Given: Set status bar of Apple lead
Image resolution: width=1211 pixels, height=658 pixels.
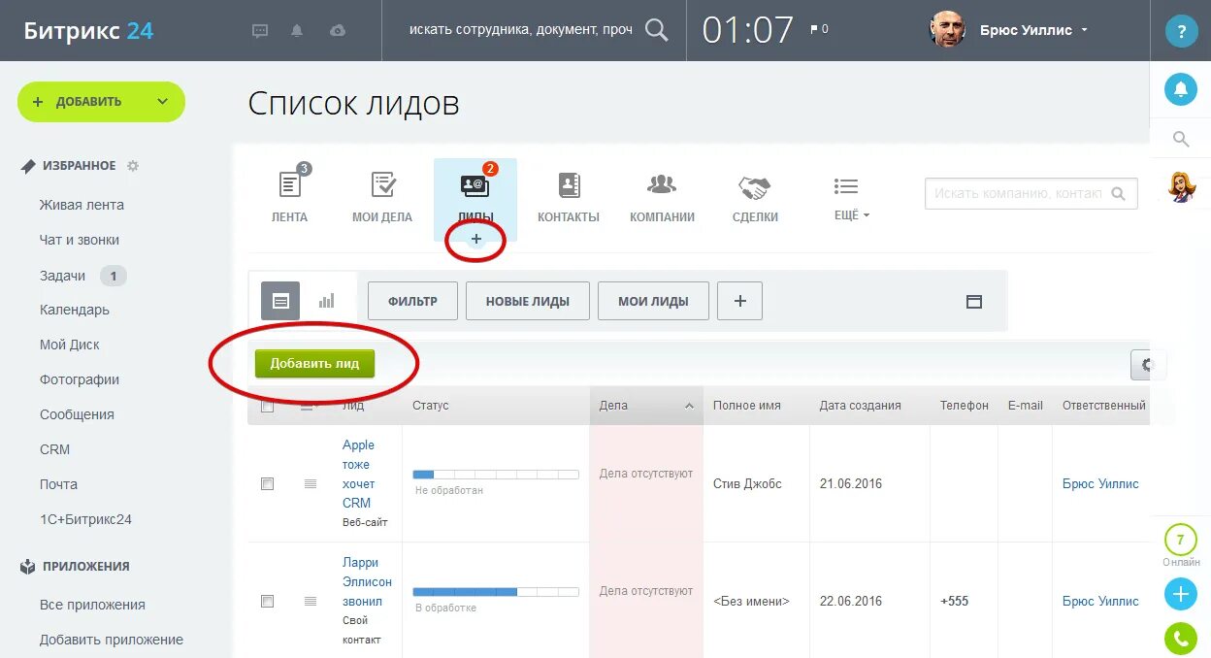Looking at the screenshot, I should tap(496, 475).
